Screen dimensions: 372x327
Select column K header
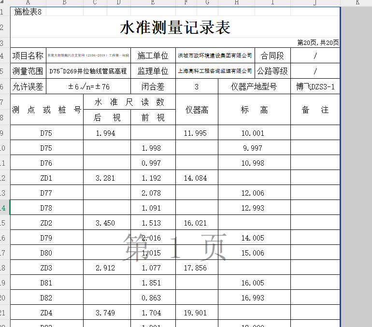[357, 3]
